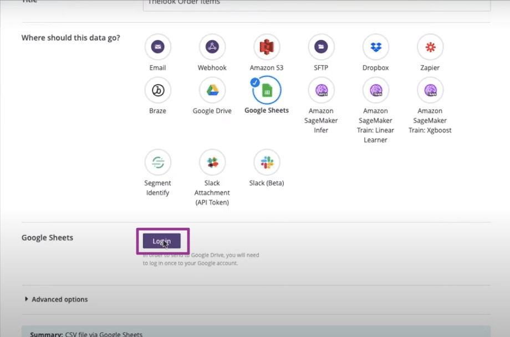Choose the Webhook destination icon

tap(212, 46)
